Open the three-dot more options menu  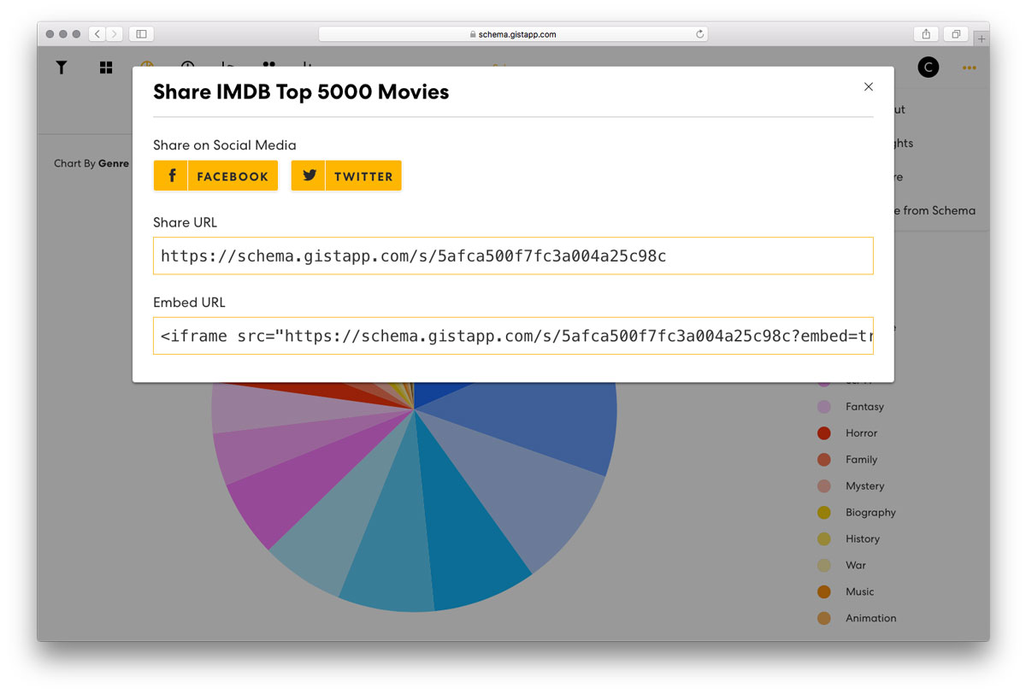pos(969,68)
